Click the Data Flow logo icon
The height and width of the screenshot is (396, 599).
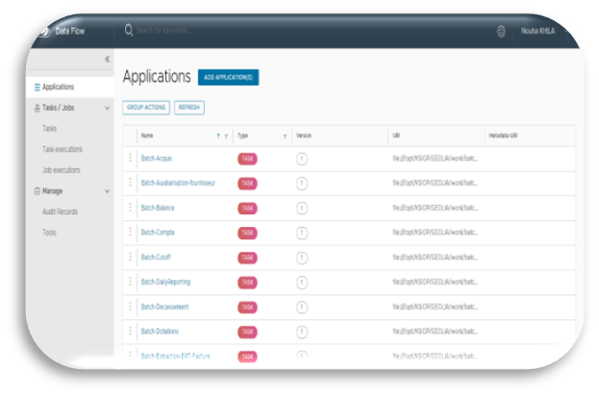click(44, 32)
